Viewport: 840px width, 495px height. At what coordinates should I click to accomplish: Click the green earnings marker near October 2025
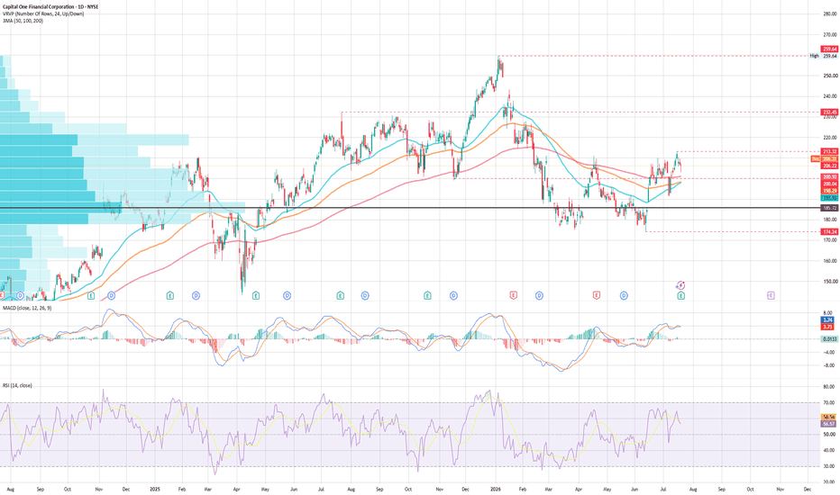click(427, 295)
